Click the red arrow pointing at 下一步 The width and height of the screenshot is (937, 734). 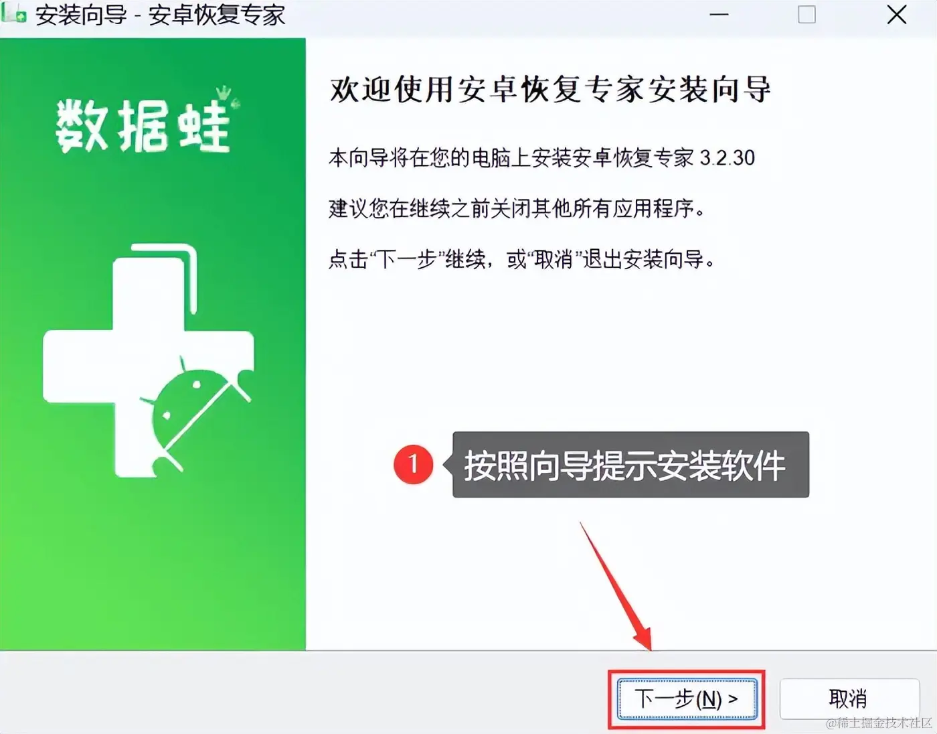[616, 587]
